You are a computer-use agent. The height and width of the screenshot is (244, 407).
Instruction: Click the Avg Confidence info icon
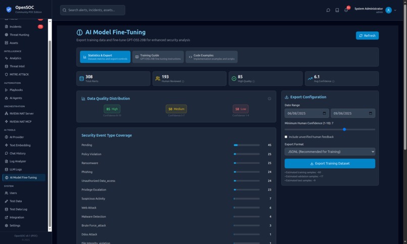(x=333, y=81)
